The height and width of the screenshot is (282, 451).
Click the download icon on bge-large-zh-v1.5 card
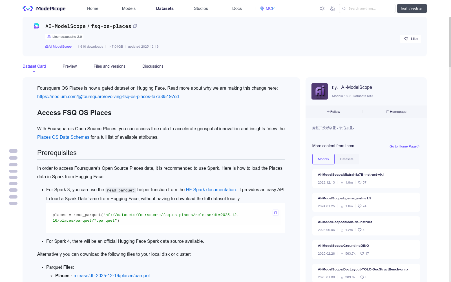click(342, 206)
